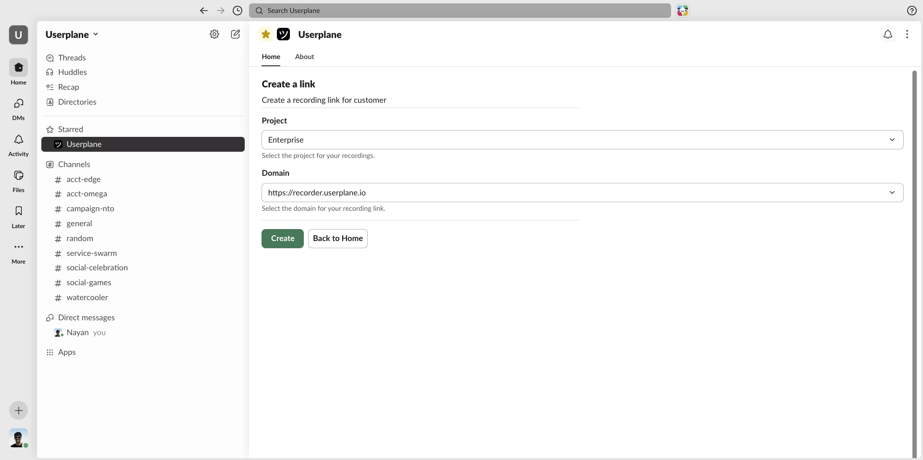Open More options in the left rail
The width and height of the screenshot is (923, 460).
tap(18, 253)
